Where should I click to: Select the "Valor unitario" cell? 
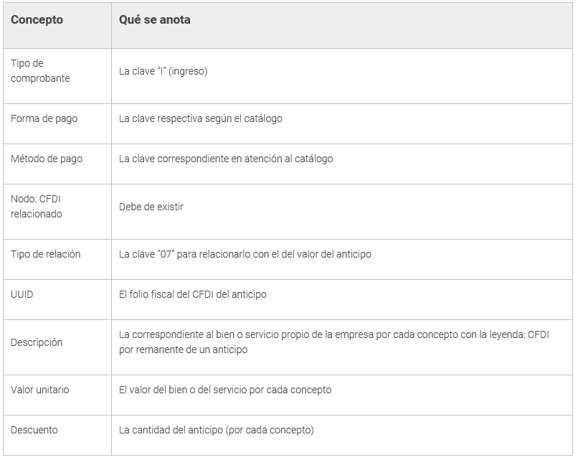(40, 390)
